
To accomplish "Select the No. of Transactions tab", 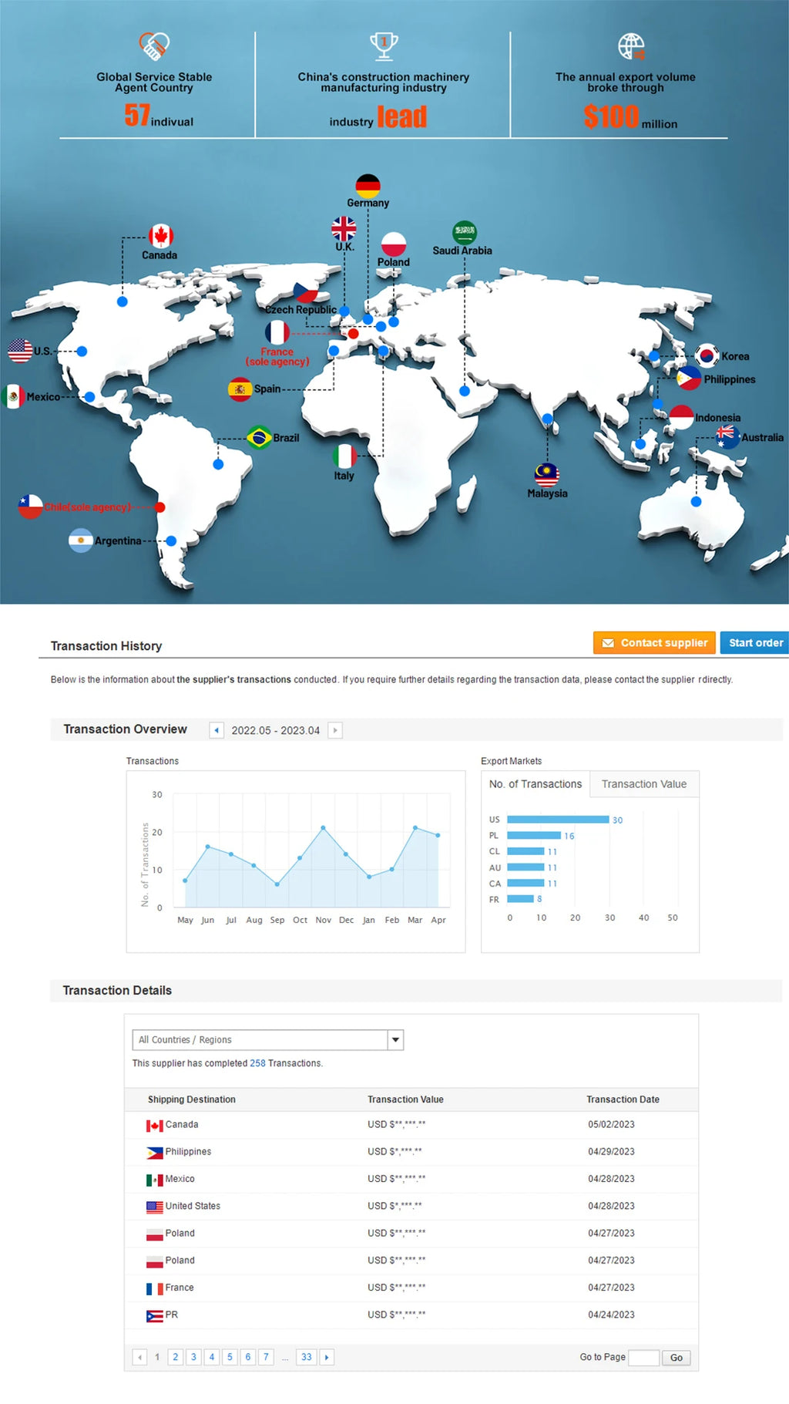I will coord(536,784).
